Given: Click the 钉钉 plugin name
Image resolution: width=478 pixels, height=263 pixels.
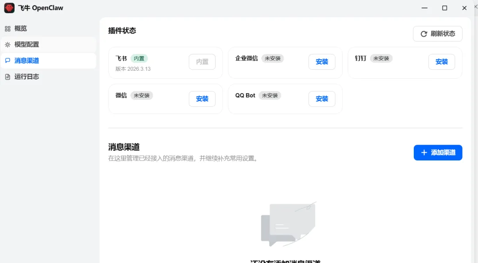Looking at the screenshot, I should tap(361, 58).
